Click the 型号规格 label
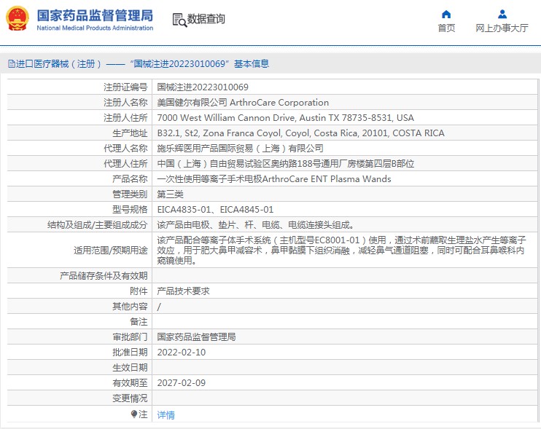Screen dimensions: 541x429 pyautogui.click(x=130, y=210)
